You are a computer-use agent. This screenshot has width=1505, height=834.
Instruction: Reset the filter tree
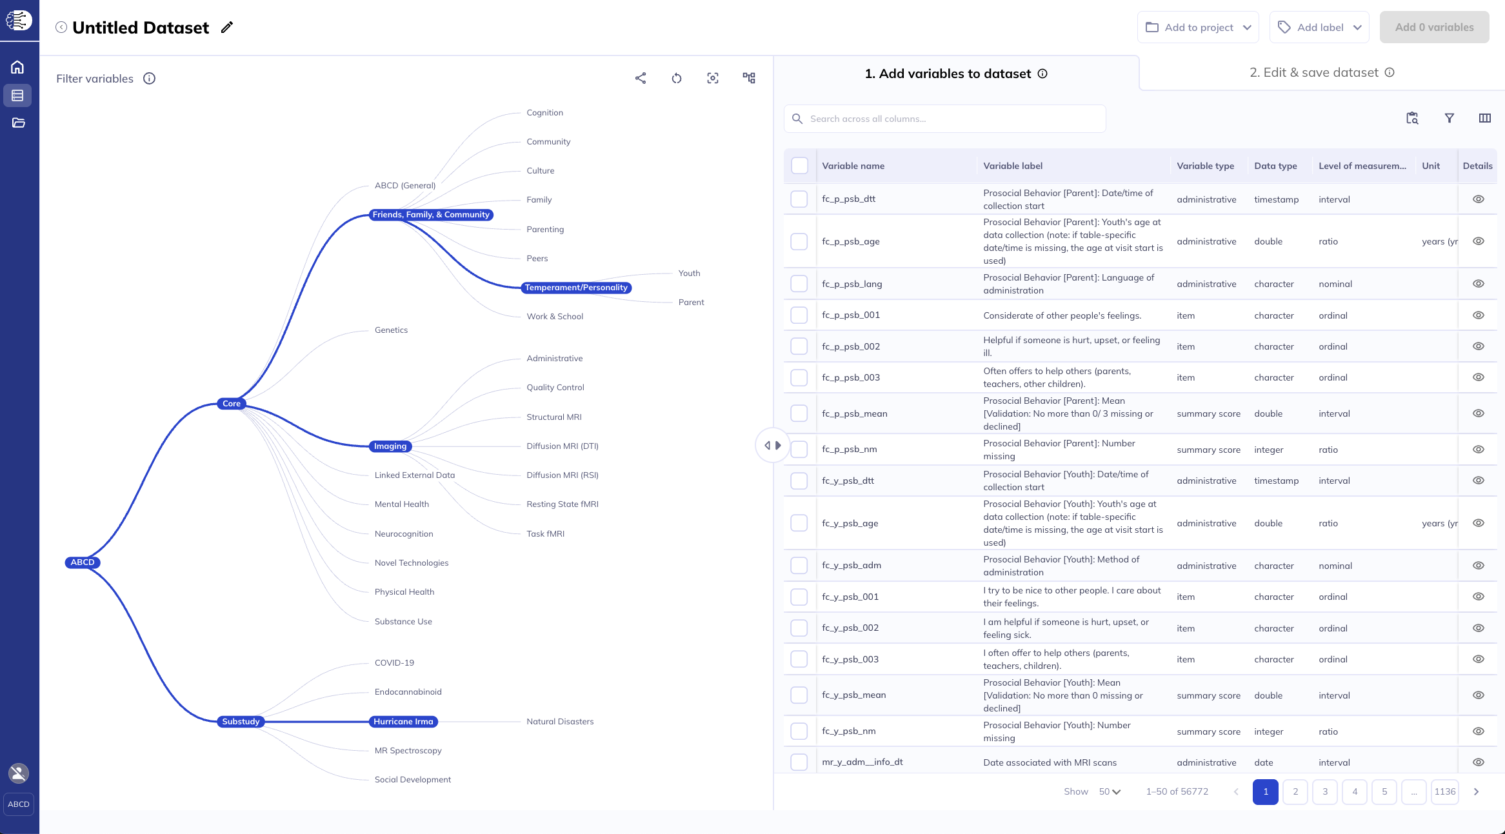(x=677, y=78)
